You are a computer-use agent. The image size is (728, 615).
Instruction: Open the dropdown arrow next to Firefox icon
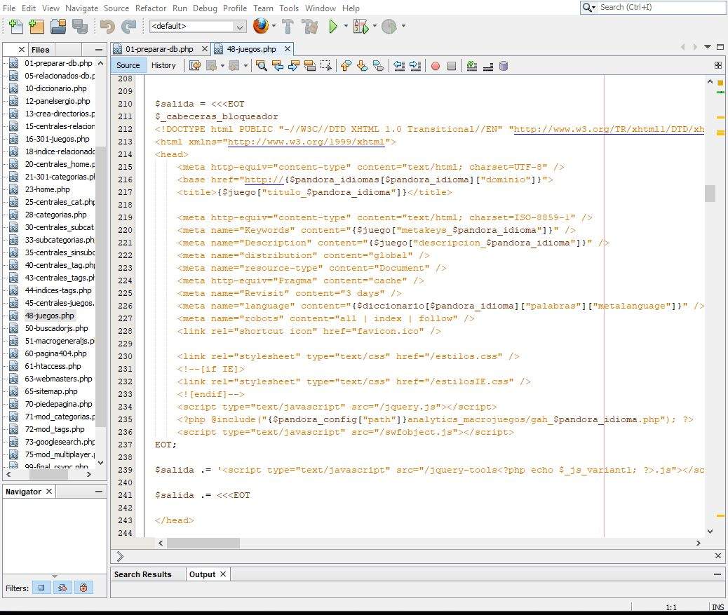274,26
